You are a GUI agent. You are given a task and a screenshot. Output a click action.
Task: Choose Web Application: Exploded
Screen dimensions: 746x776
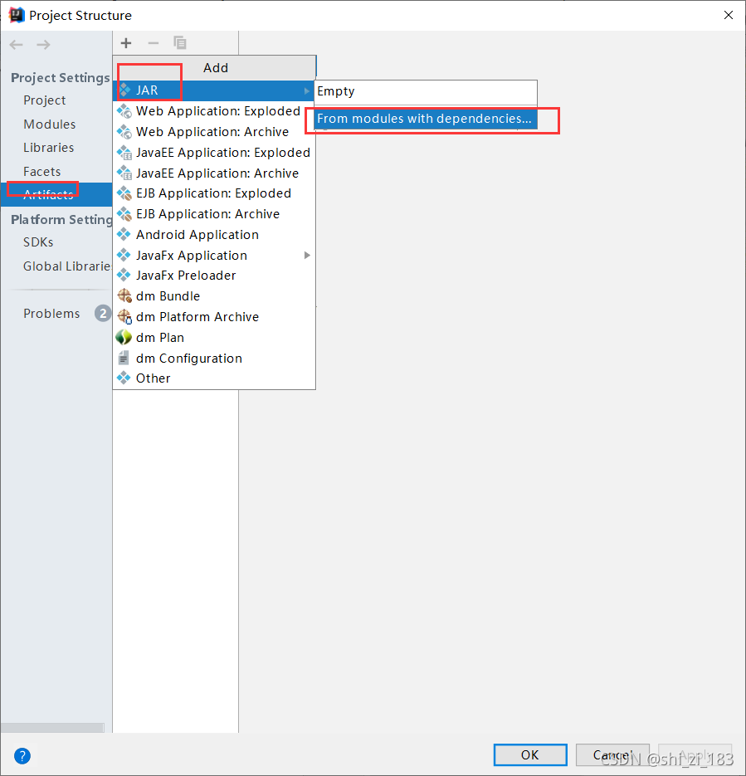(214, 111)
